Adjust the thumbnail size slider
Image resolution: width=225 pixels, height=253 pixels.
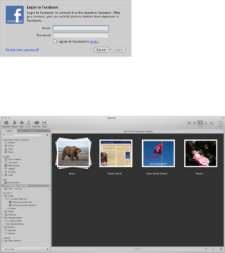click(213, 249)
